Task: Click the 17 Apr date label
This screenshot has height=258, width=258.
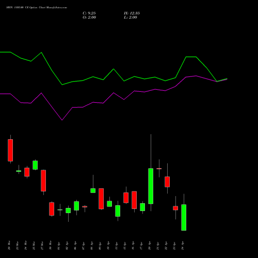Action: coord(141,246)
